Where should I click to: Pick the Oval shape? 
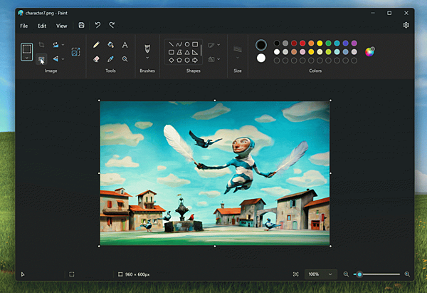pos(187,44)
